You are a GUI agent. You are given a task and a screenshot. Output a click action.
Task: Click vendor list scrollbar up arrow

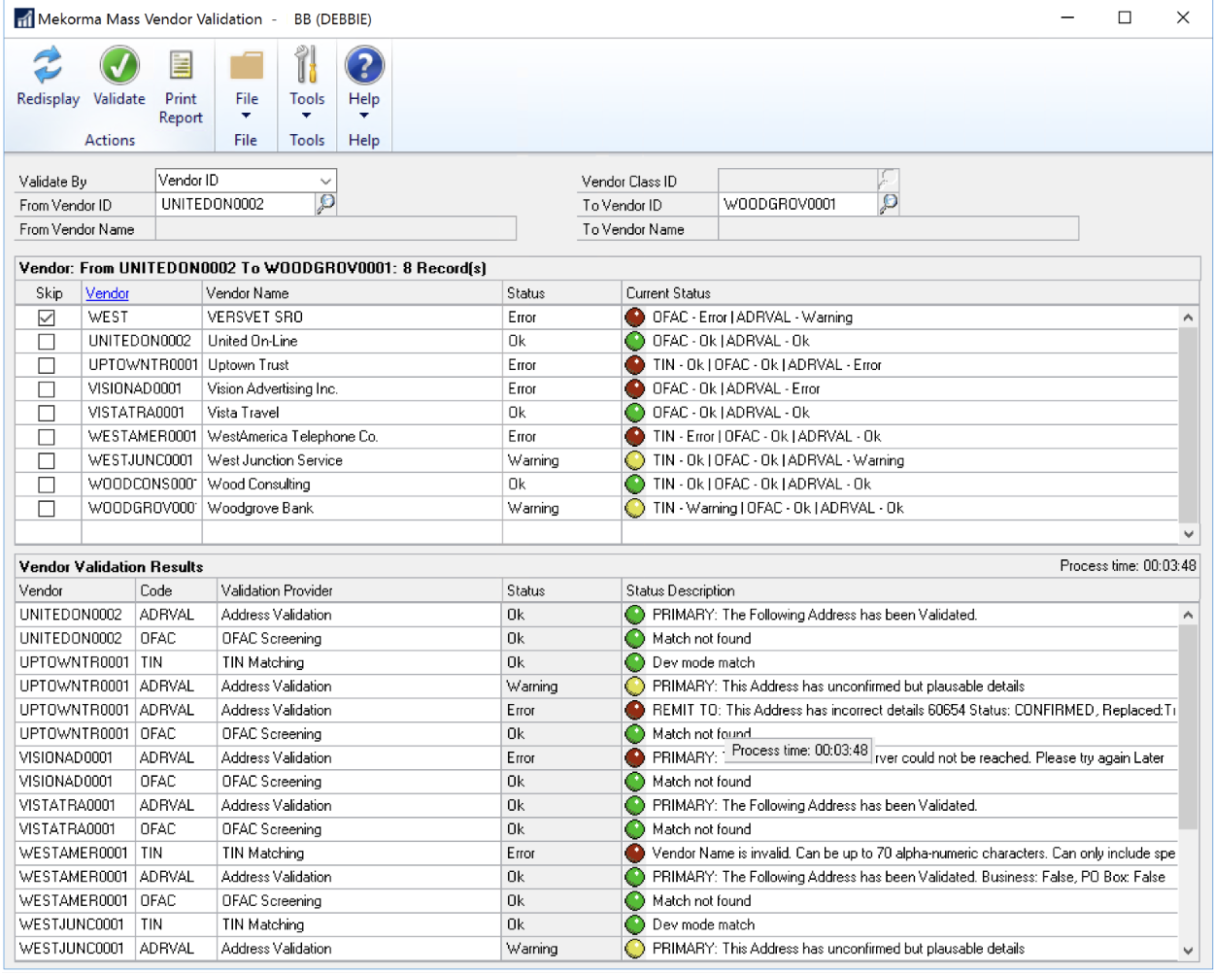point(1188,318)
